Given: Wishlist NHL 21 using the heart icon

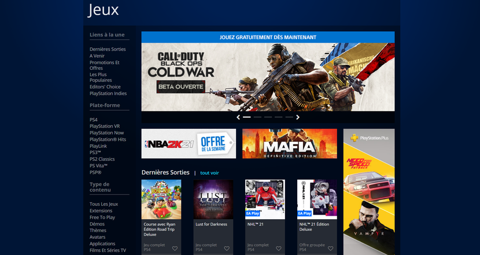Looking at the screenshot, I should 278,249.
